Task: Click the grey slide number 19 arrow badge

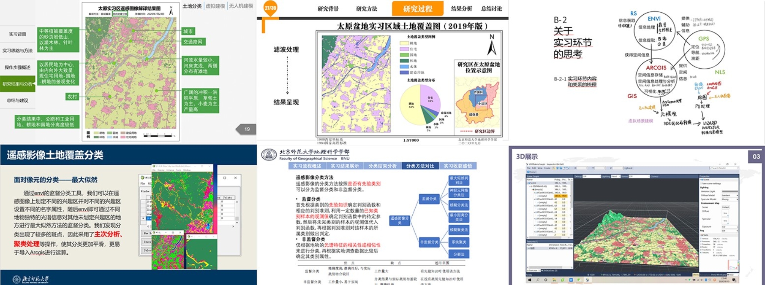Action: point(246,129)
